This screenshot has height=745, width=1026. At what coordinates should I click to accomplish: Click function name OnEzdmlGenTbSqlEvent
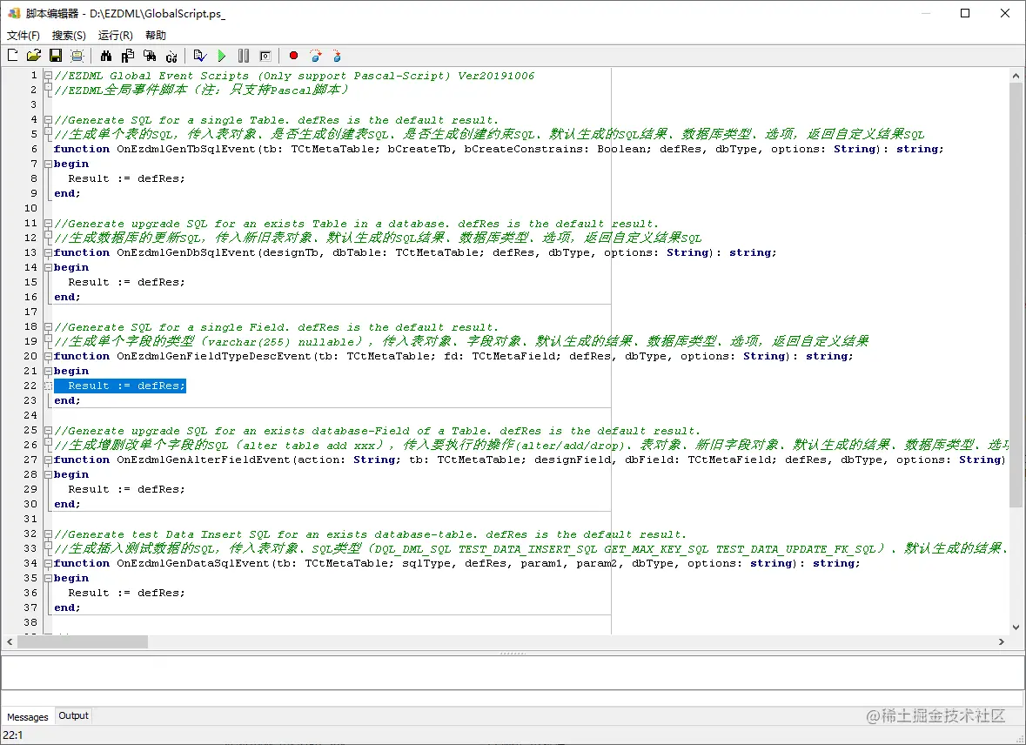[186, 150]
